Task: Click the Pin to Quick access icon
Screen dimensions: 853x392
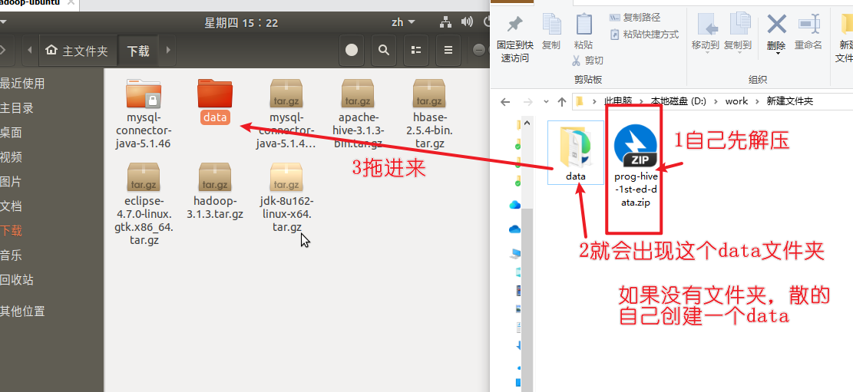Action: [x=515, y=25]
